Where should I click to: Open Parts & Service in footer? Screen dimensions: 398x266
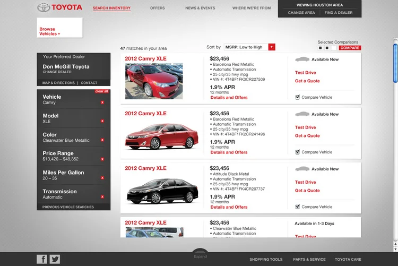tap(309, 260)
